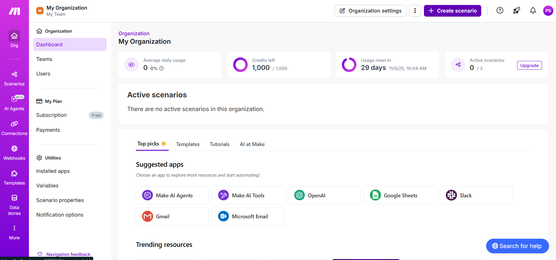Open Dashboard in organization menu
Screen dimensions: 556x260
tap(70, 45)
